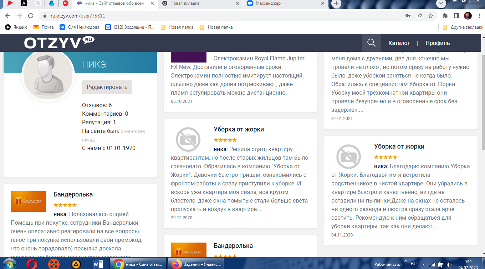Click the Редактировать button
This screenshot has height=269, width=485.
107,87
